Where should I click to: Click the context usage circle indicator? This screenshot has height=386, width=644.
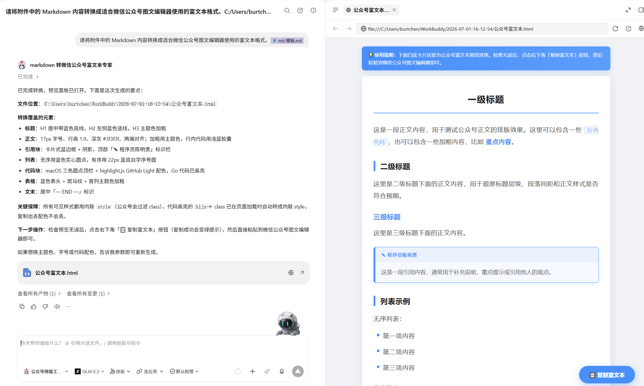238,371
